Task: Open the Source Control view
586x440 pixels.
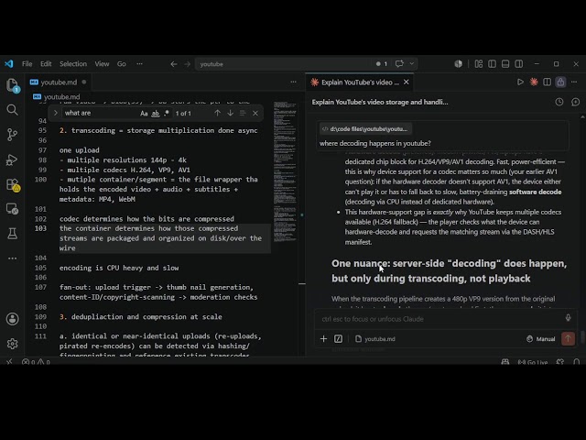Action: pyautogui.click(x=12, y=135)
